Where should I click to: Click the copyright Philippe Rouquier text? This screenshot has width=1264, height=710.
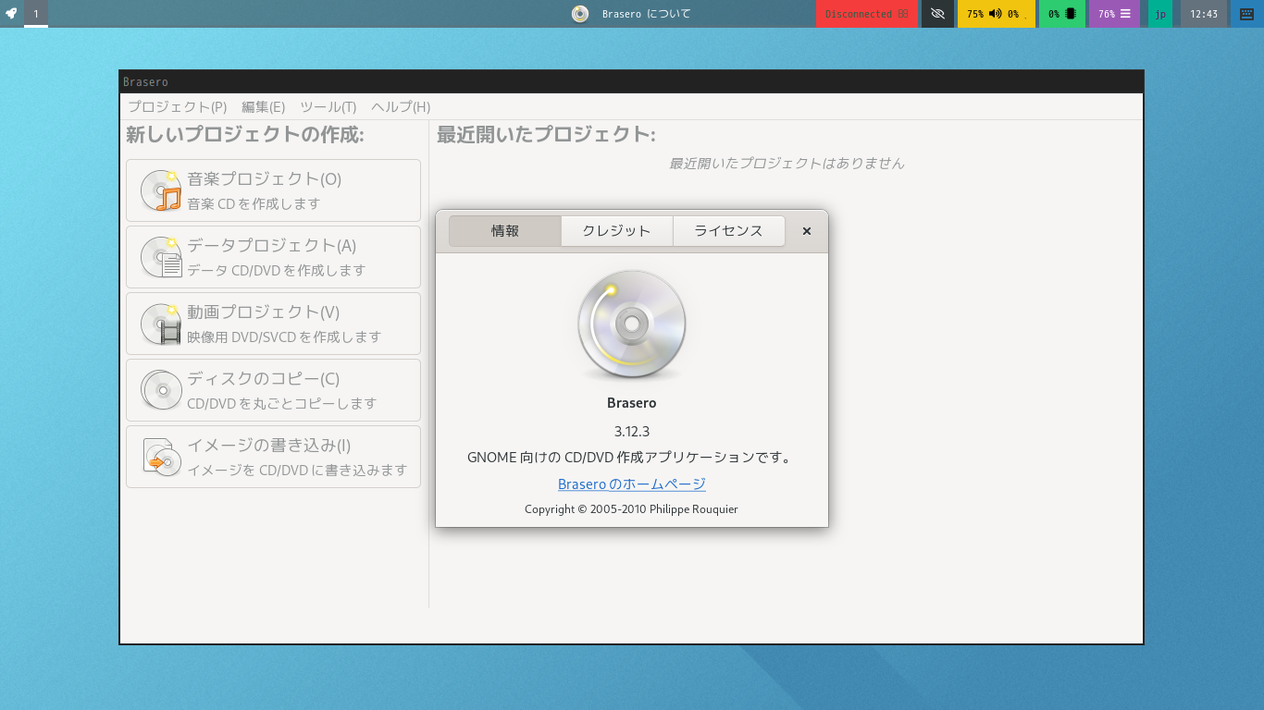pyautogui.click(x=631, y=509)
